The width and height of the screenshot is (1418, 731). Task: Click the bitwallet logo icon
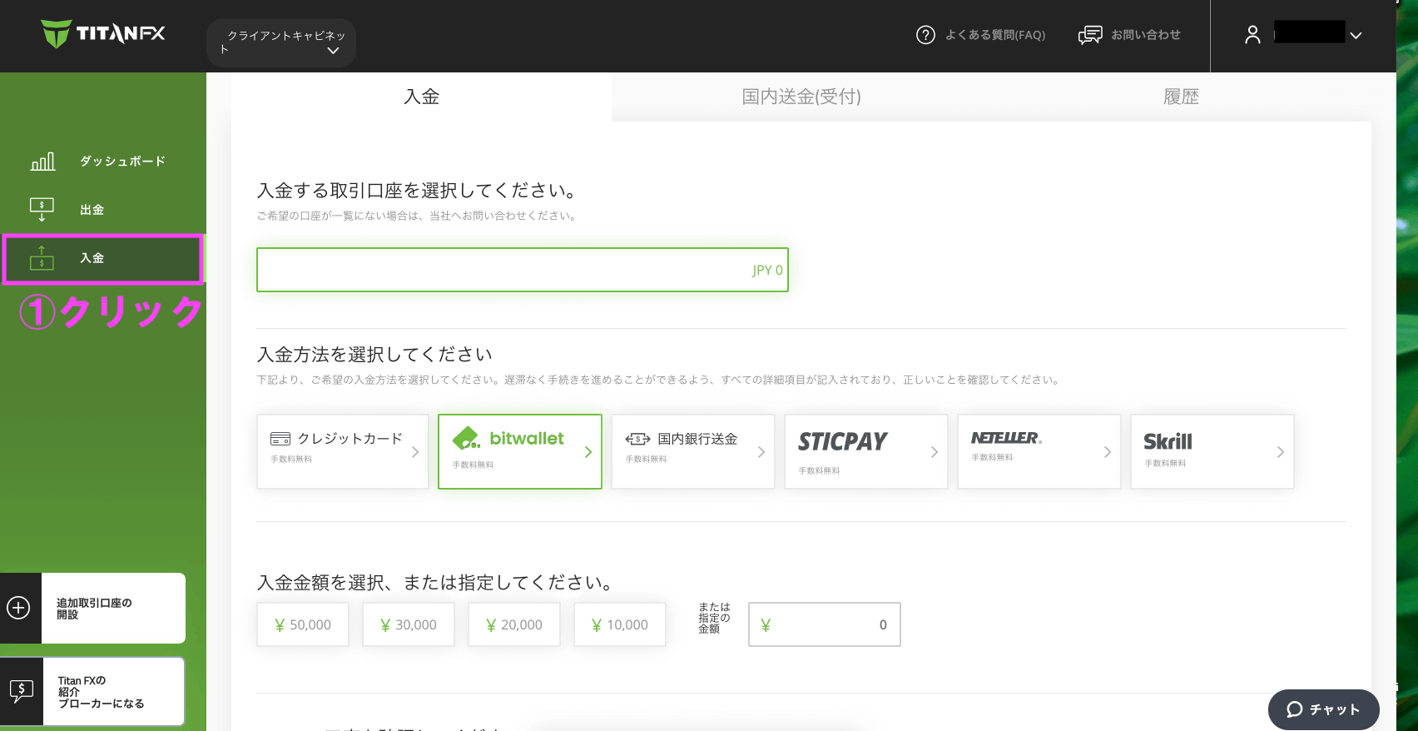(x=466, y=438)
